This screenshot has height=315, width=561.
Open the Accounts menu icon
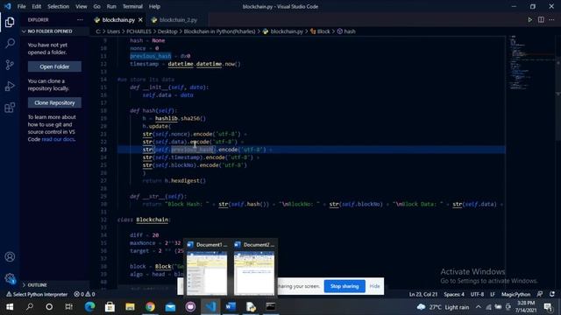coord(10,256)
